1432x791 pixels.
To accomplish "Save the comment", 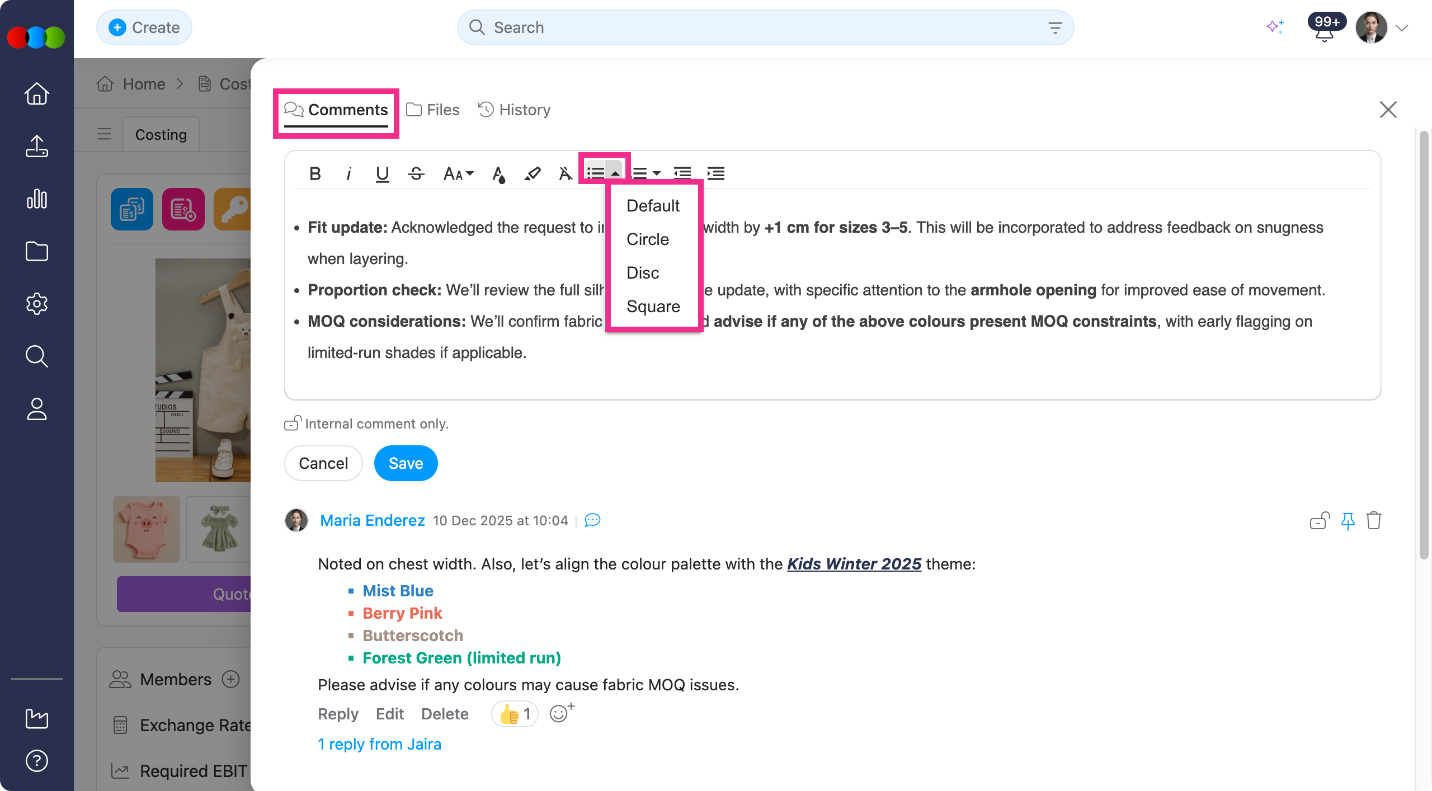I will 406,463.
